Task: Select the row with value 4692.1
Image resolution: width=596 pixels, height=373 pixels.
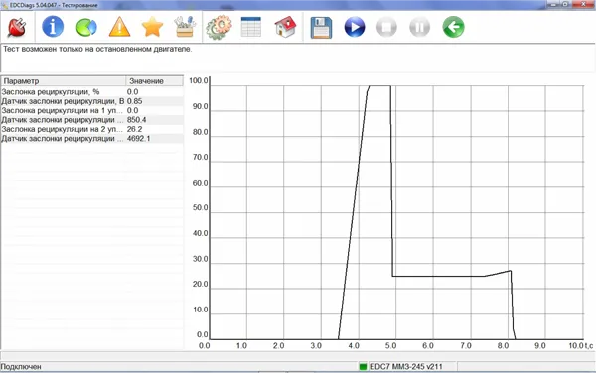Action: [x=92, y=139]
